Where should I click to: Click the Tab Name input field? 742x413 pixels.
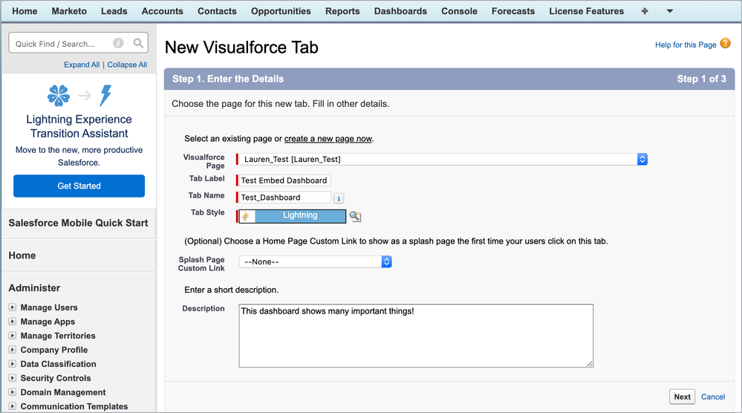tap(285, 198)
